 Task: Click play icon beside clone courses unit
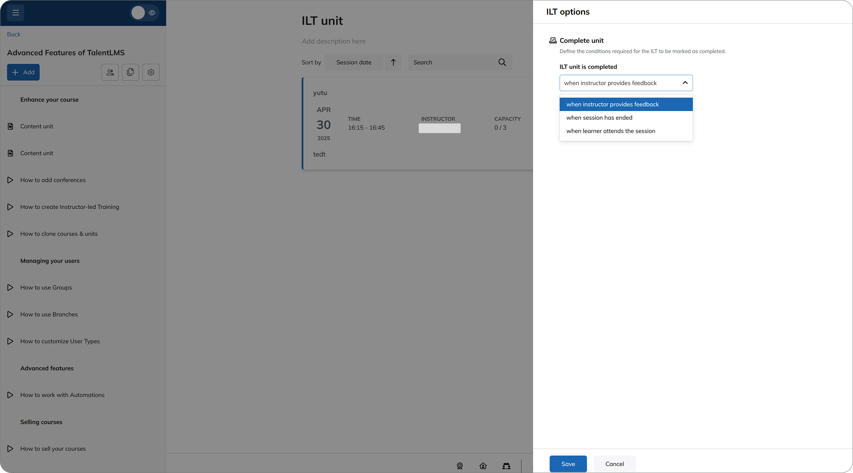pyautogui.click(x=10, y=234)
